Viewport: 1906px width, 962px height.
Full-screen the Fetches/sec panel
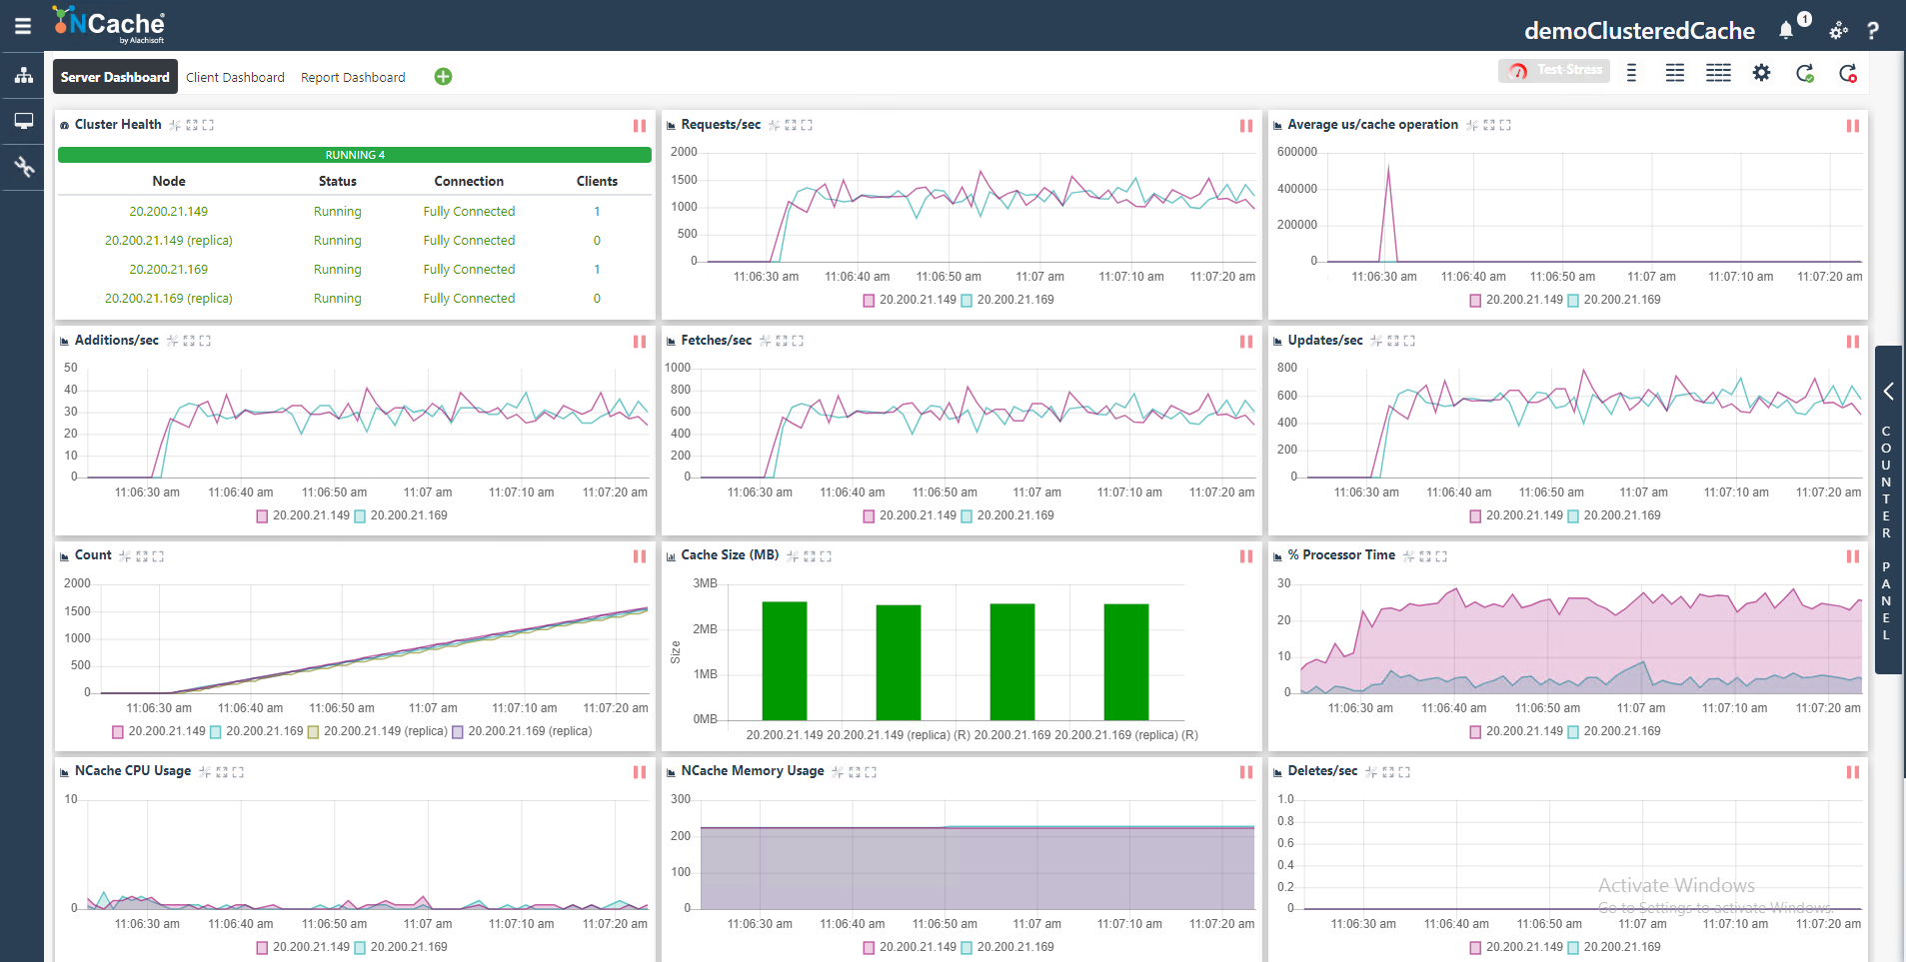coord(798,341)
